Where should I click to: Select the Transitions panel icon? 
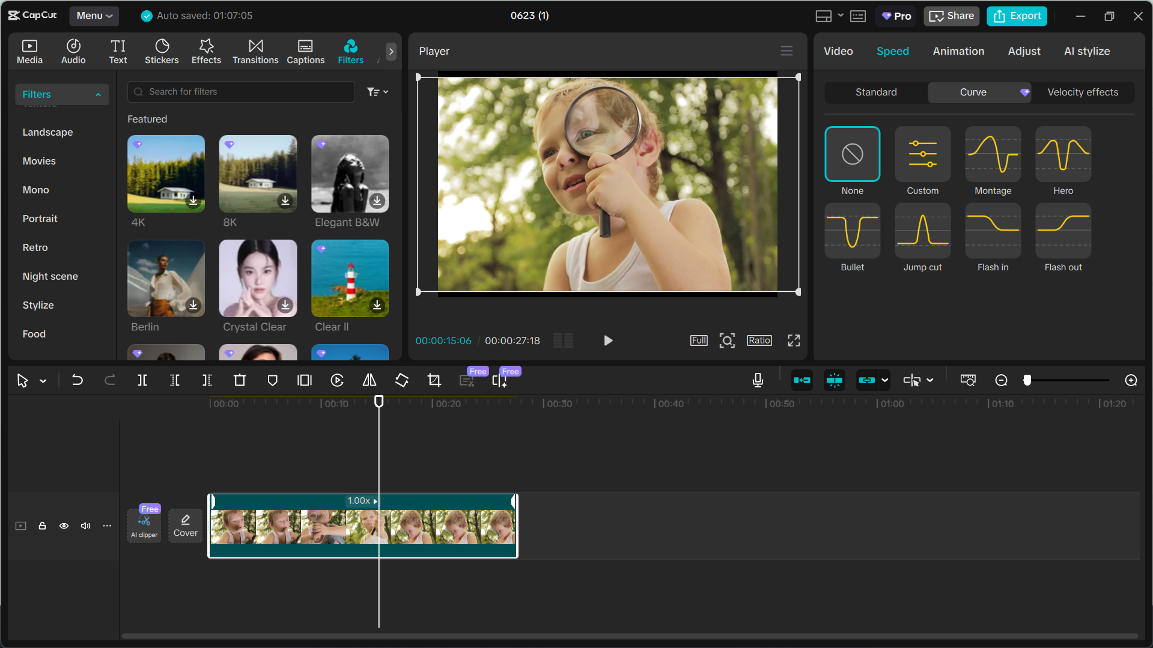pos(255,51)
